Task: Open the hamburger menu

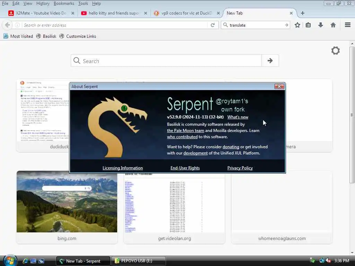Action: tap(347, 25)
